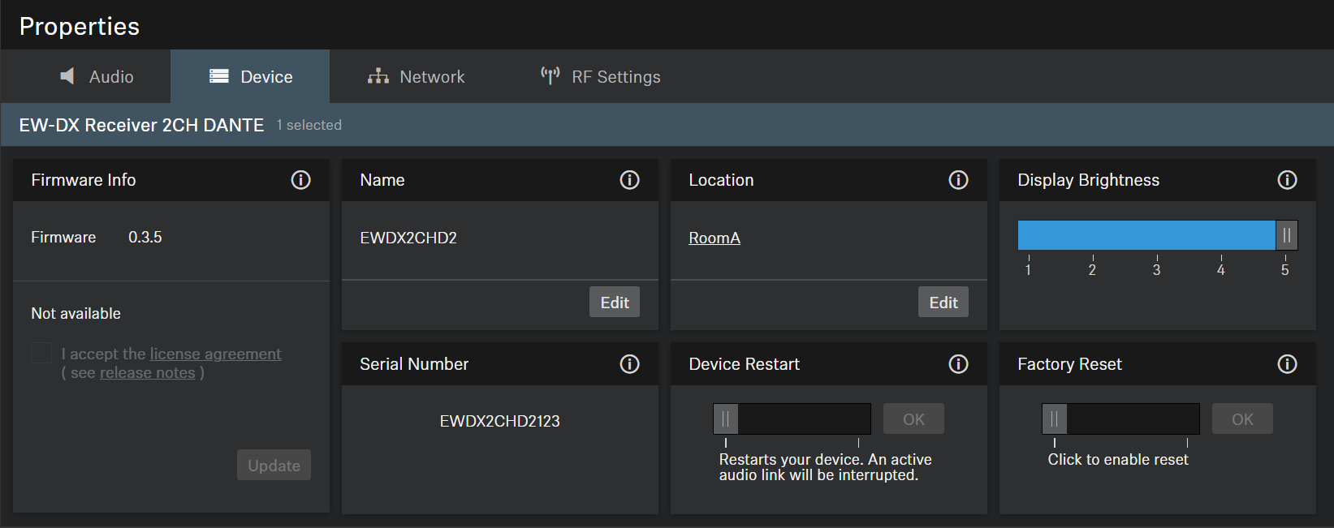Tick the license agreement checkbox
Viewport: 1334px width, 528px height.
click(x=41, y=353)
